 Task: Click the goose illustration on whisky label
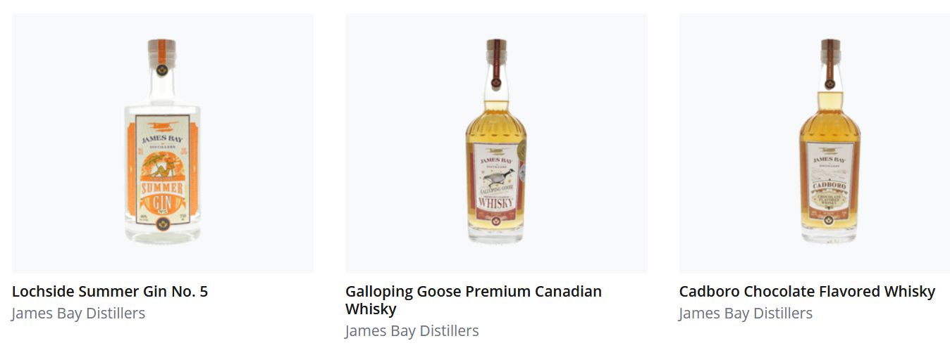pos(498,176)
